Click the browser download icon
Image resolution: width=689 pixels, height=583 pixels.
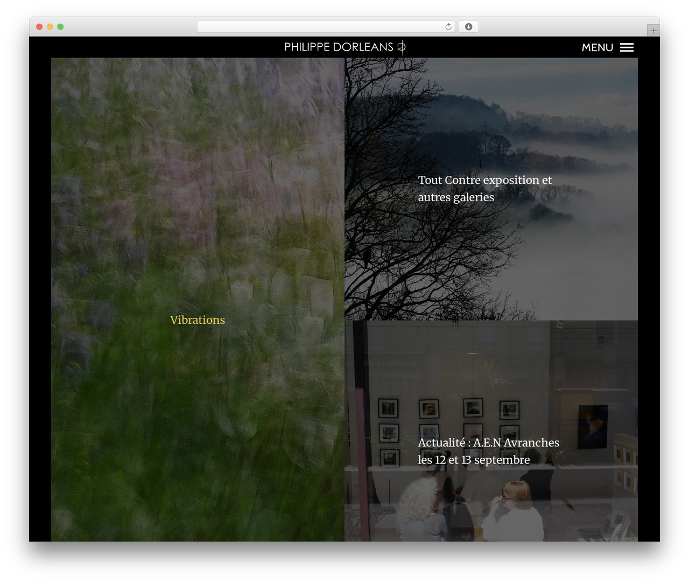[x=469, y=27]
